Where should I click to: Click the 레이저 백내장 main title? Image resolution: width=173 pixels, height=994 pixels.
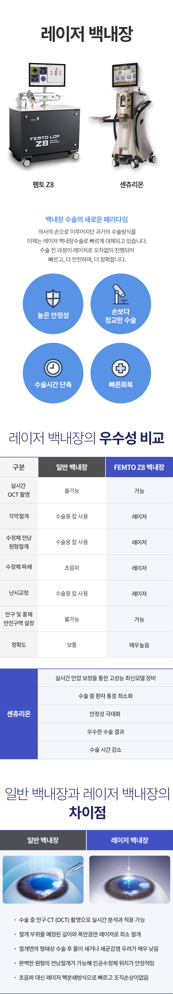click(87, 34)
